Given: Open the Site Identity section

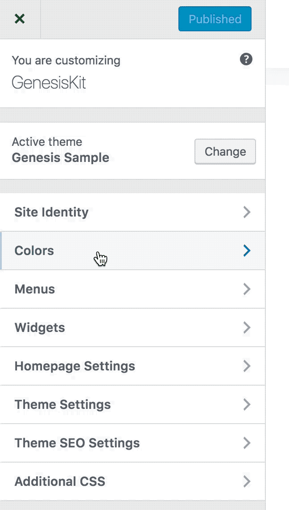Looking at the screenshot, I should (x=52, y=212).
